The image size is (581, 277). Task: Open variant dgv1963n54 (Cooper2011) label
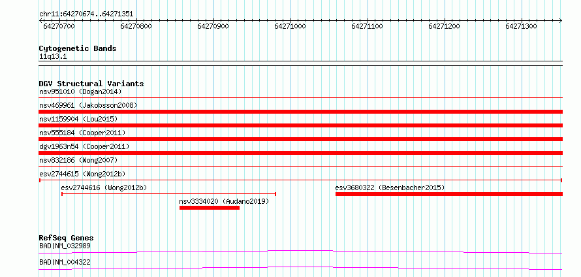pos(84,146)
